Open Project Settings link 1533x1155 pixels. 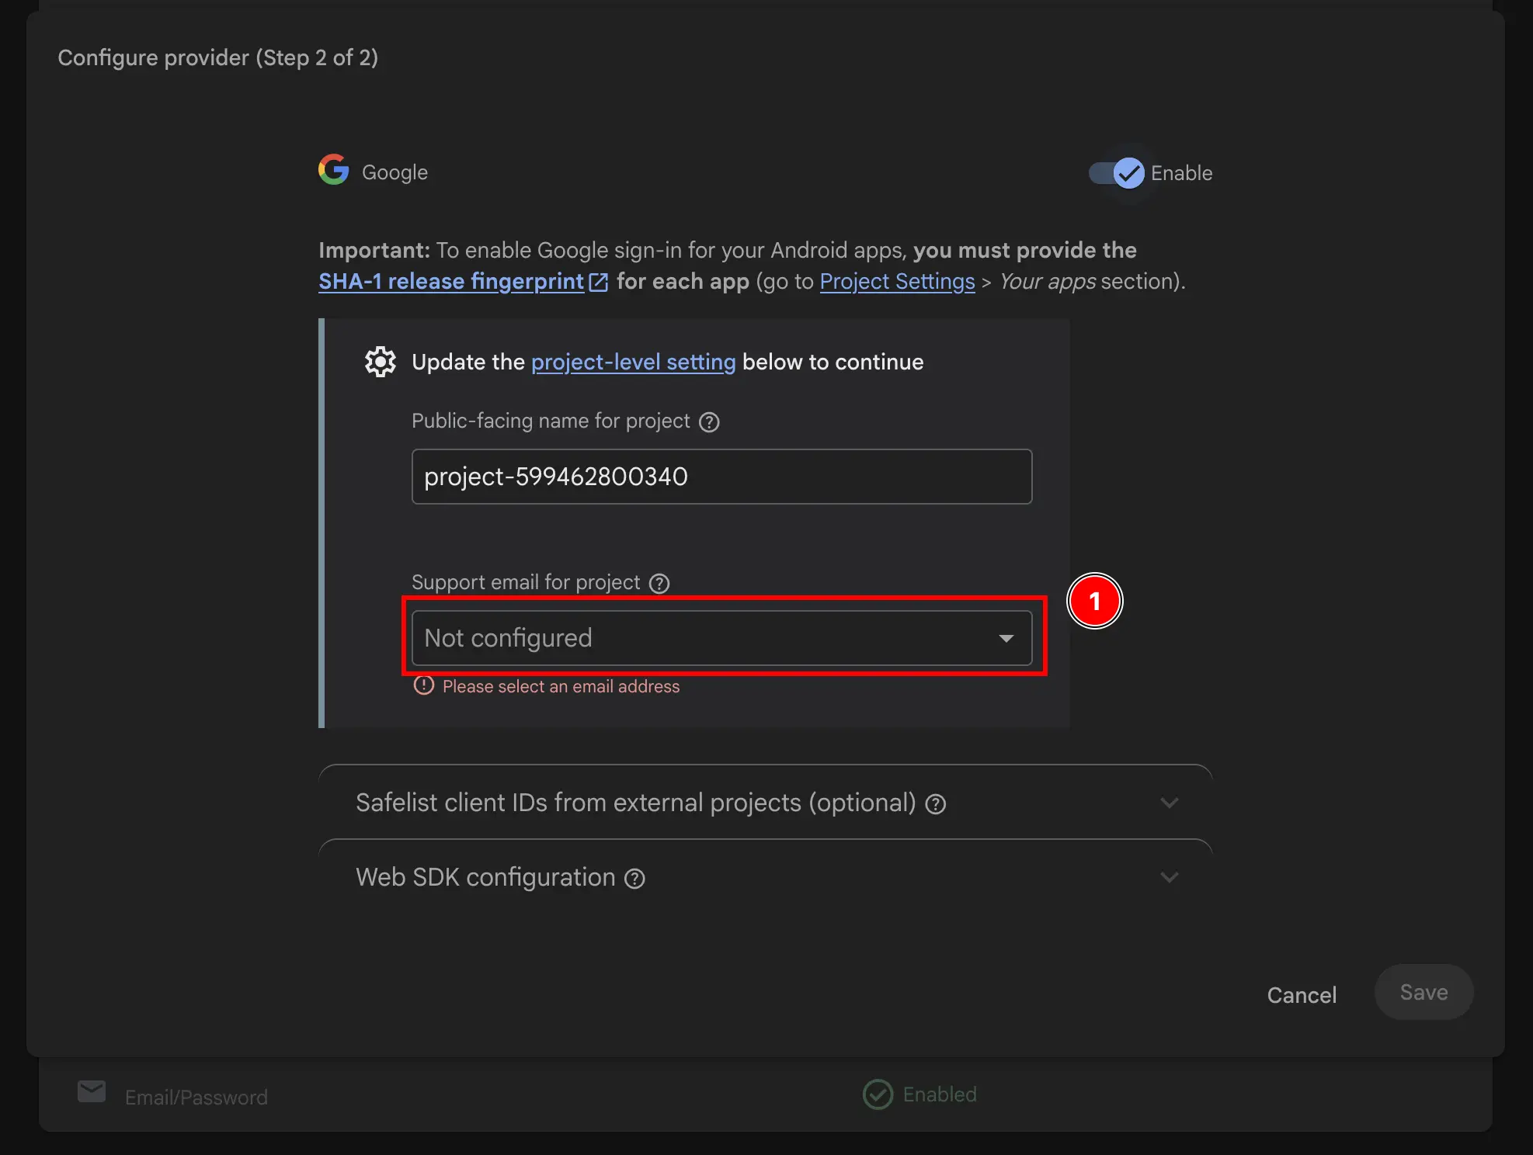(x=897, y=282)
